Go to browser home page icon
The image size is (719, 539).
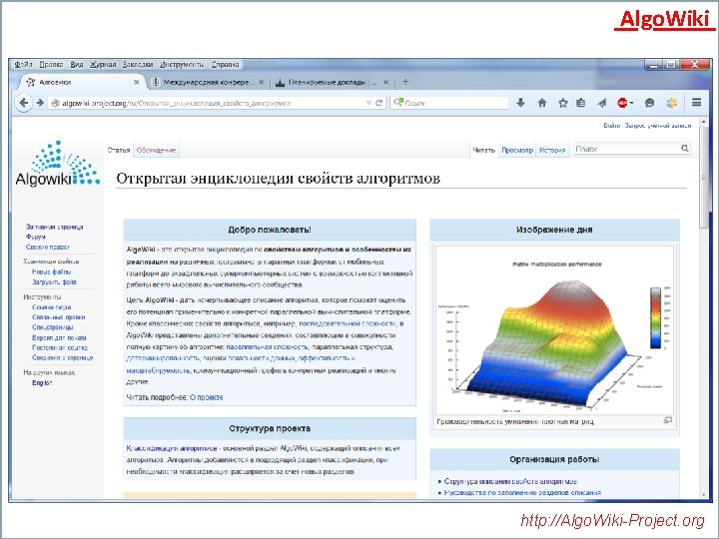(542, 103)
